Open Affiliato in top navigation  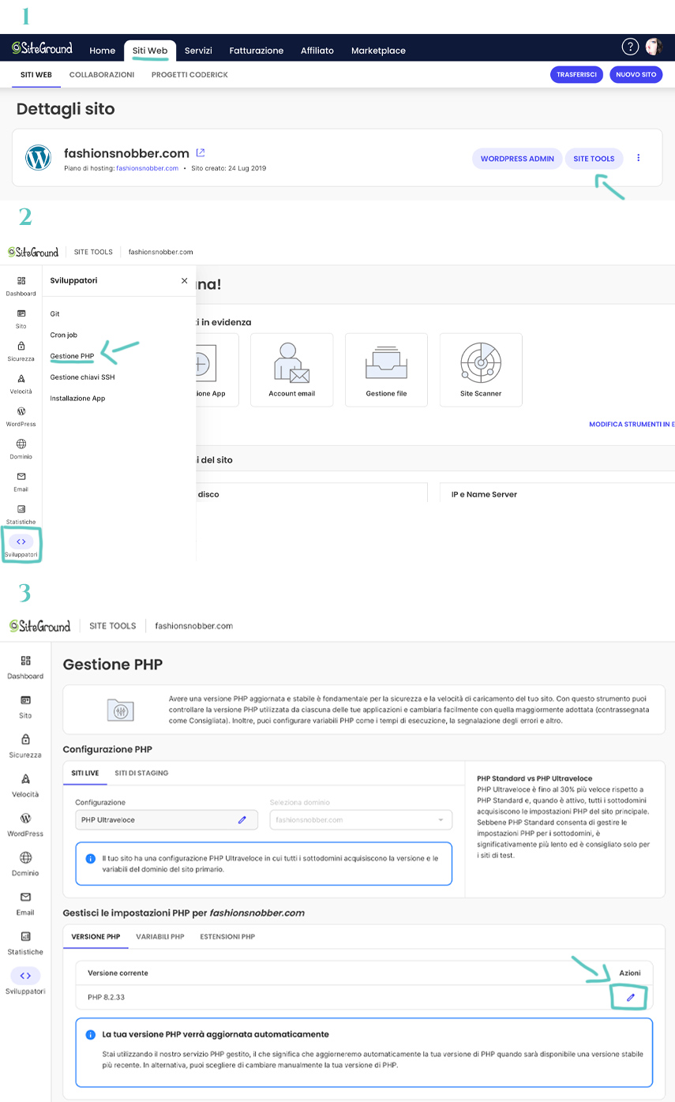[317, 51]
